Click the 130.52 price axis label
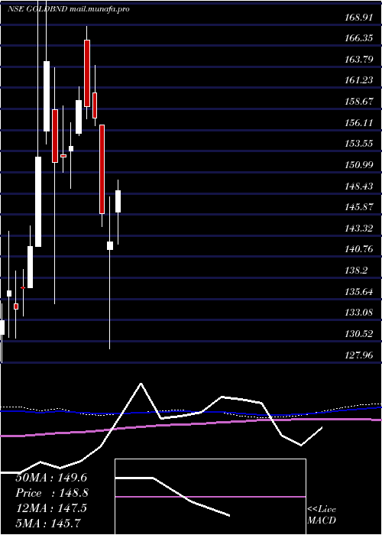 358,334
